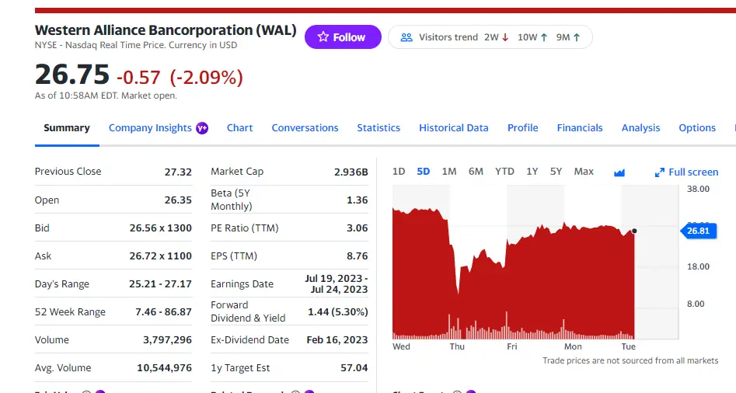Click the Visitors trend people icon

pyautogui.click(x=406, y=37)
